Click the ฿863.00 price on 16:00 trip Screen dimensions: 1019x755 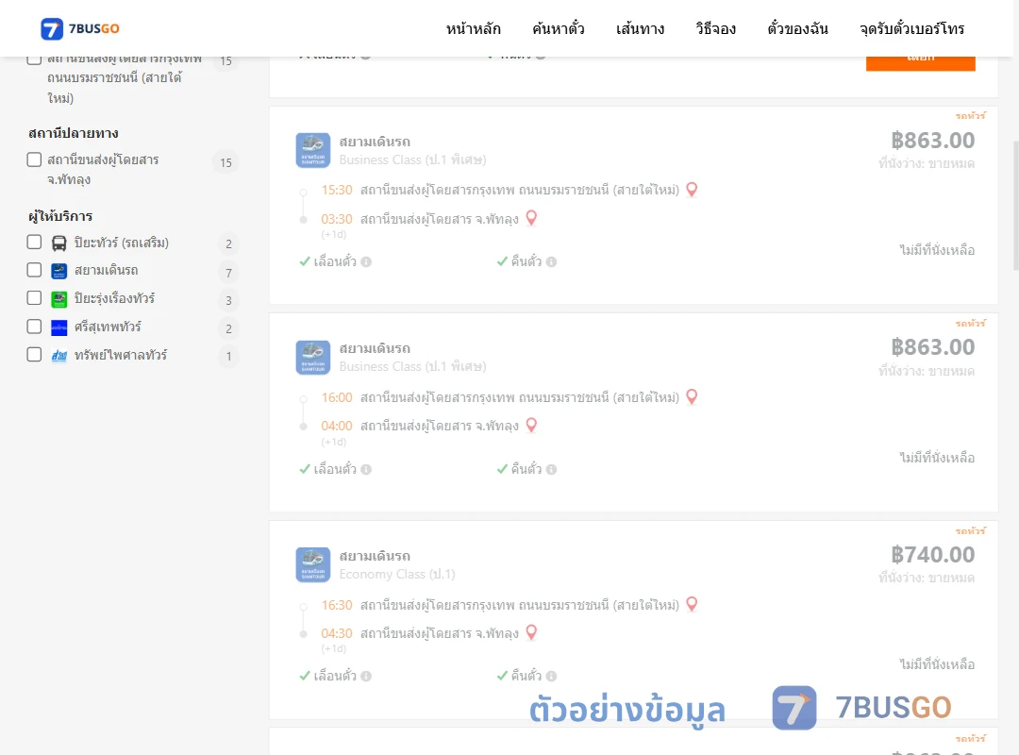pyautogui.click(x=932, y=347)
